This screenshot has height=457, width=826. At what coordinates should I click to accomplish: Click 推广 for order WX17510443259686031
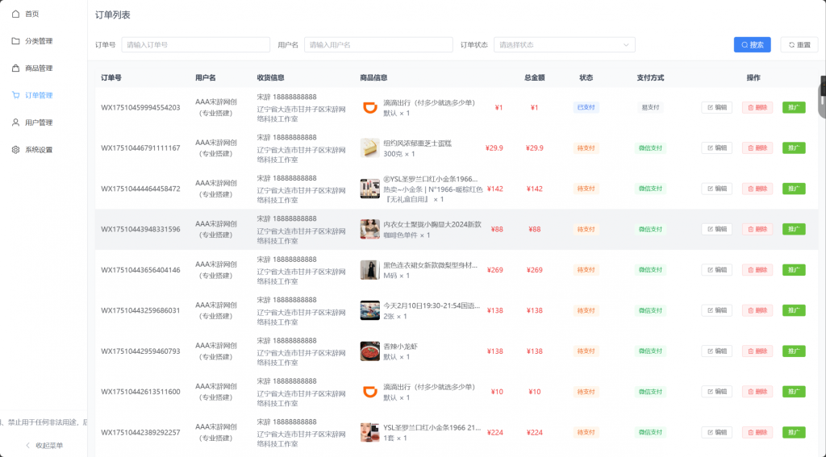794,310
